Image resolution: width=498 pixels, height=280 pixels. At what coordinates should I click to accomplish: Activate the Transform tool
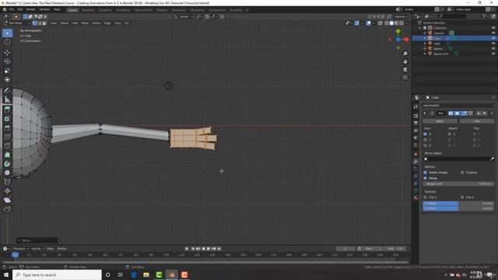[x=7, y=79]
